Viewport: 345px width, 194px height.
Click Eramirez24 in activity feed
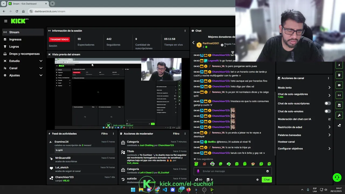click(61, 142)
